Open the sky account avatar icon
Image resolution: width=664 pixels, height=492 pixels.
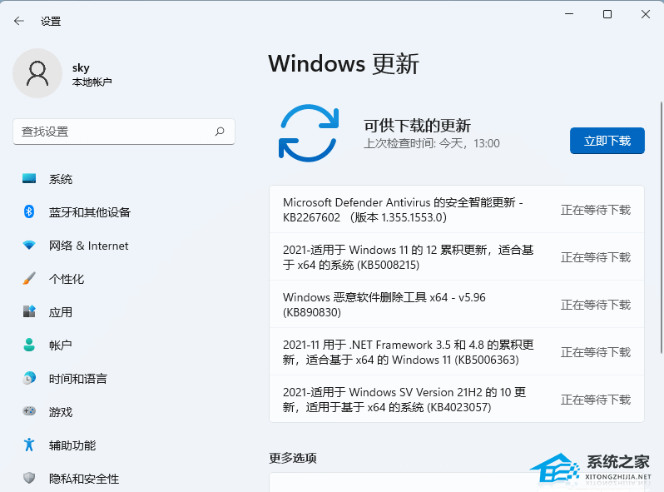(x=37, y=73)
